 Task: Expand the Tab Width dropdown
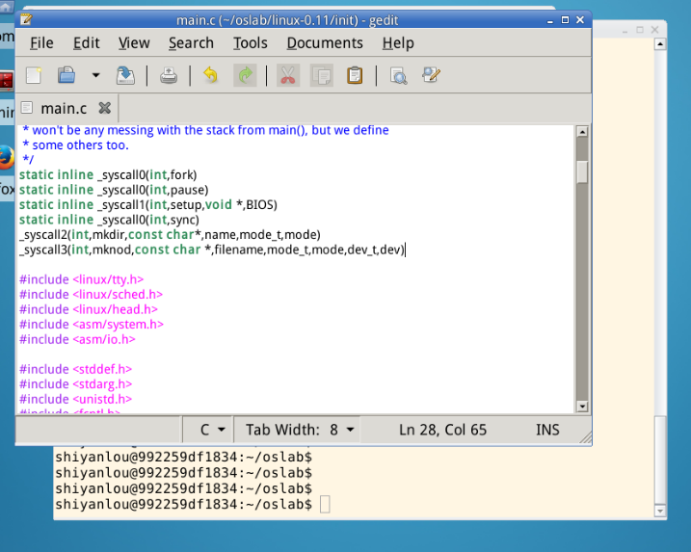301,430
